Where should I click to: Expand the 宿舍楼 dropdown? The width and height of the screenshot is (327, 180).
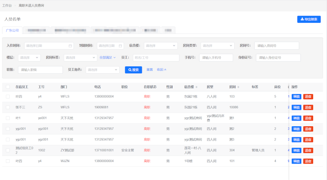(161, 46)
